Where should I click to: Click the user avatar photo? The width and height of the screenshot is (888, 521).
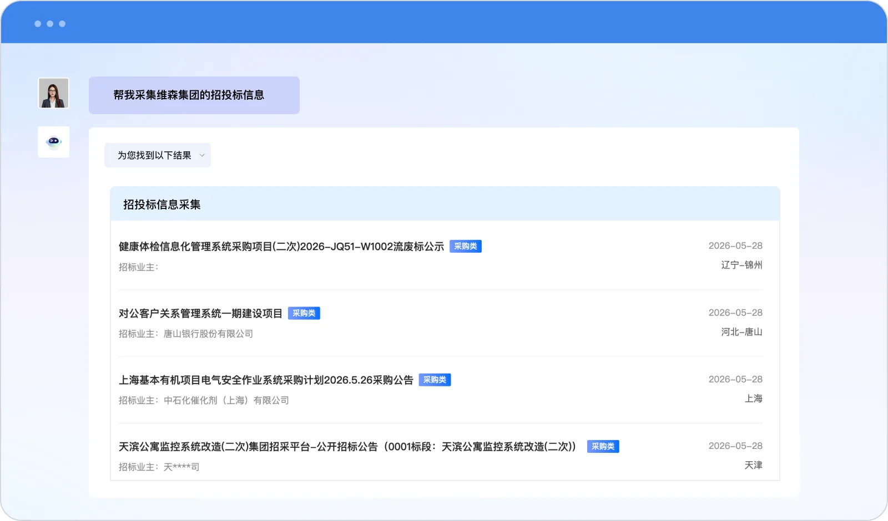click(54, 93)
